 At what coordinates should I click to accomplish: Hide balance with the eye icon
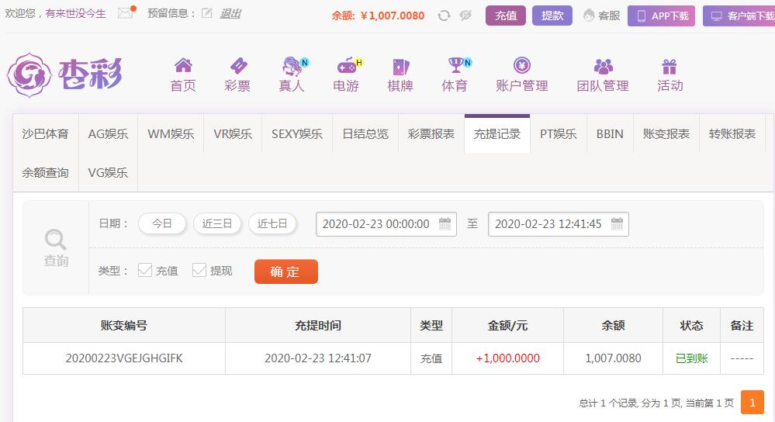coord(465,16)
